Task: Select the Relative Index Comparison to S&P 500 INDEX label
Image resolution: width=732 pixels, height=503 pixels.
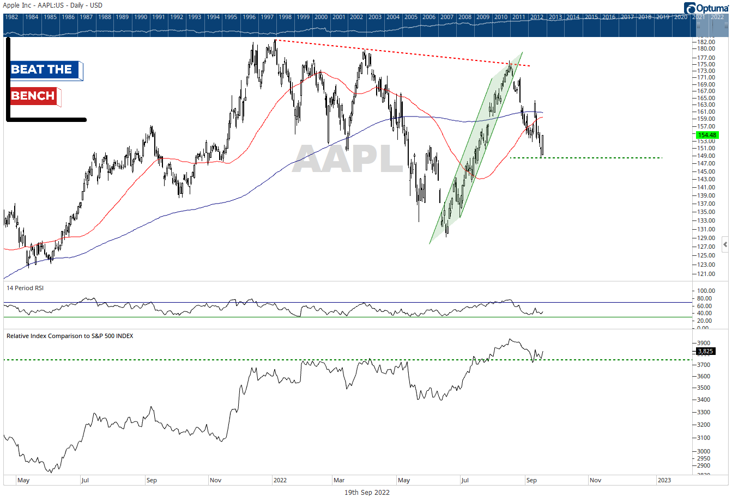Action: 70,336
